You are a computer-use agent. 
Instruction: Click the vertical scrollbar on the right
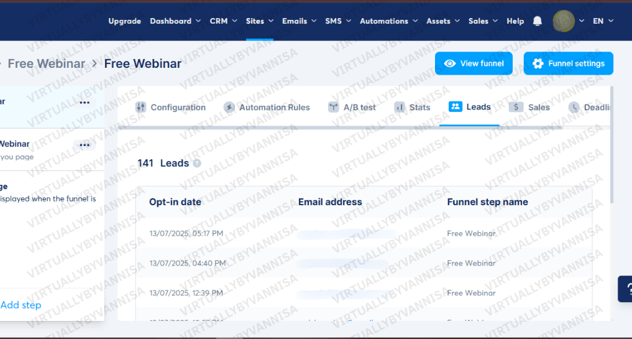pos(611,144)
